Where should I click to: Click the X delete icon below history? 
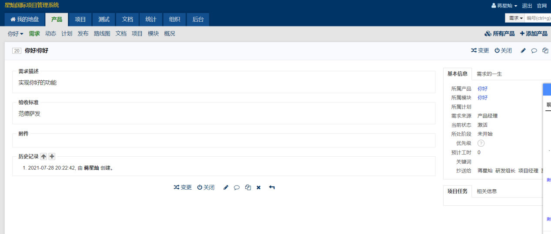point(258,187)
